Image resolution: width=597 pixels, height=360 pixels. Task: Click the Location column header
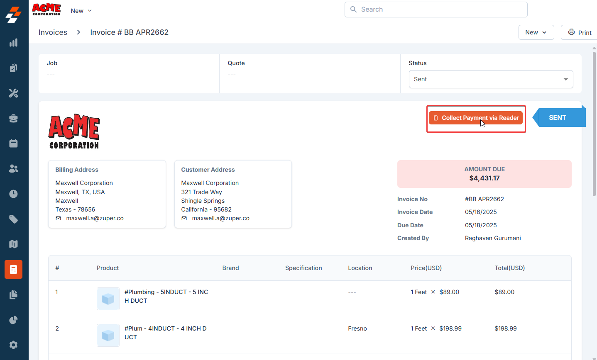coord(360,268)
